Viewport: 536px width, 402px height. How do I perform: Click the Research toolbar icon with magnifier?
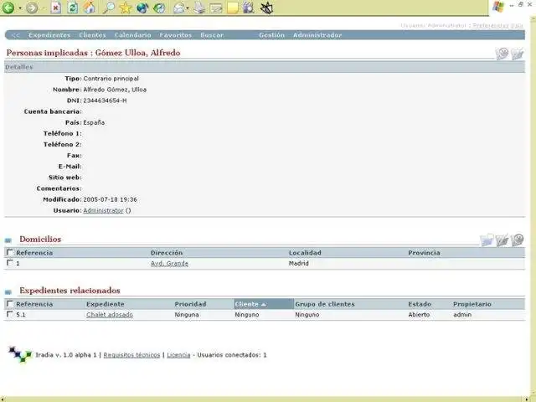249,8
